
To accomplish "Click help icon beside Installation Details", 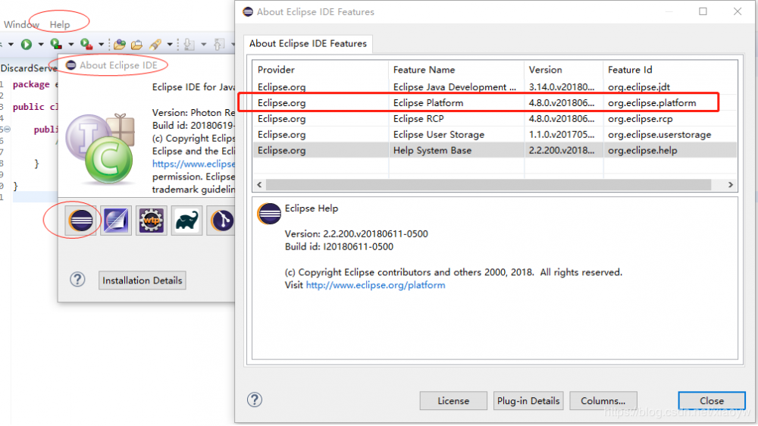I will 77,280.
